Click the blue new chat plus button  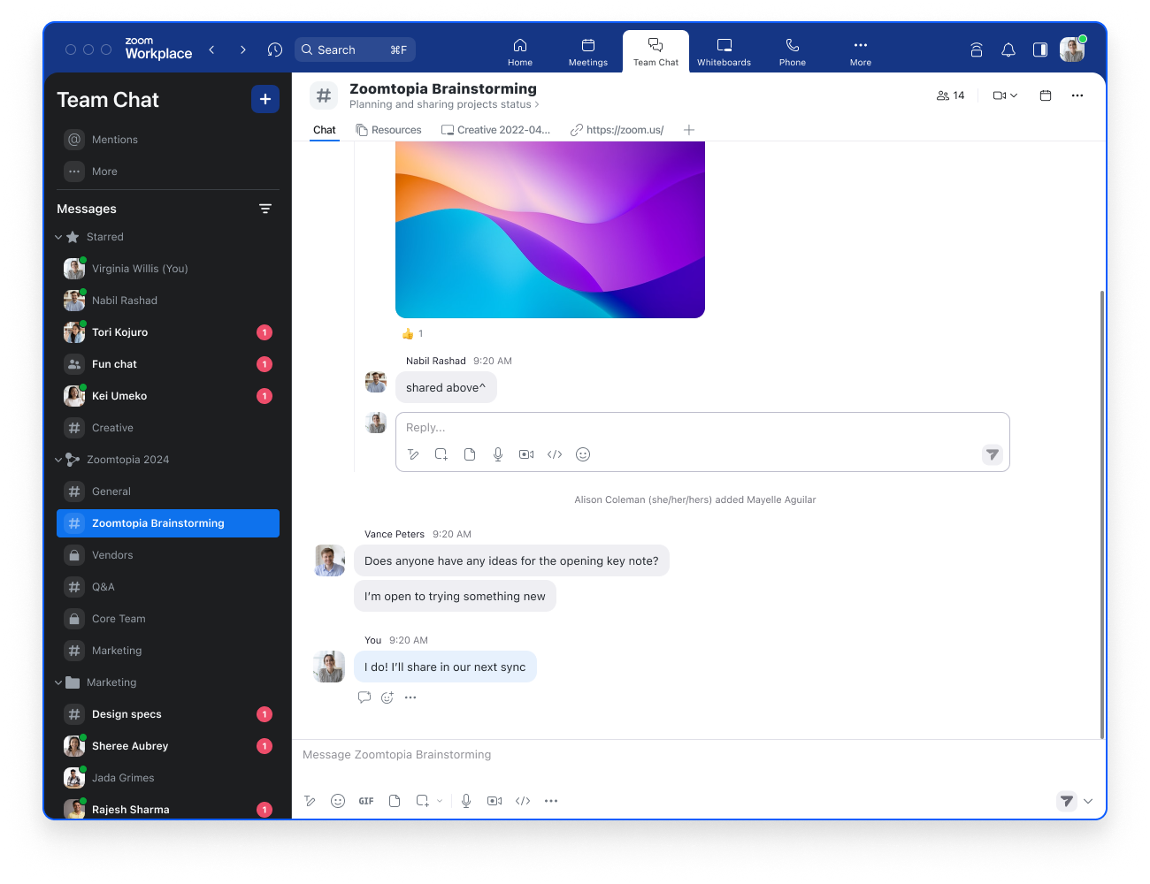click(265, 99)
